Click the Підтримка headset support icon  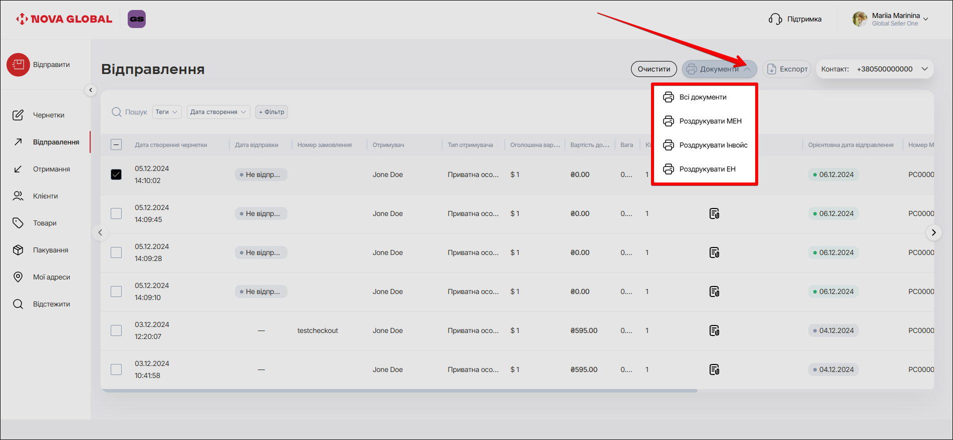775,19
